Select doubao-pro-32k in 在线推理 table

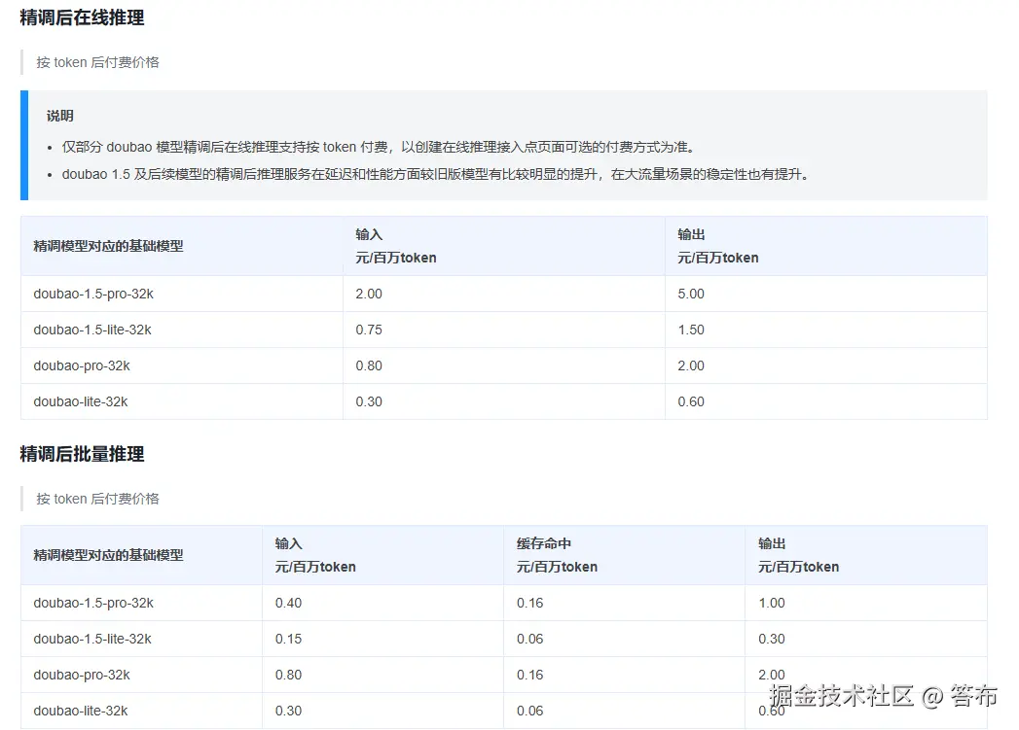coord(82,365)
